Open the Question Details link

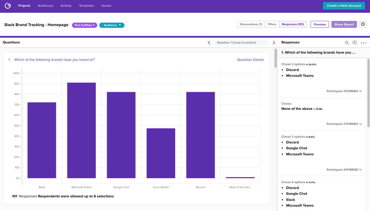click(250, 60)
